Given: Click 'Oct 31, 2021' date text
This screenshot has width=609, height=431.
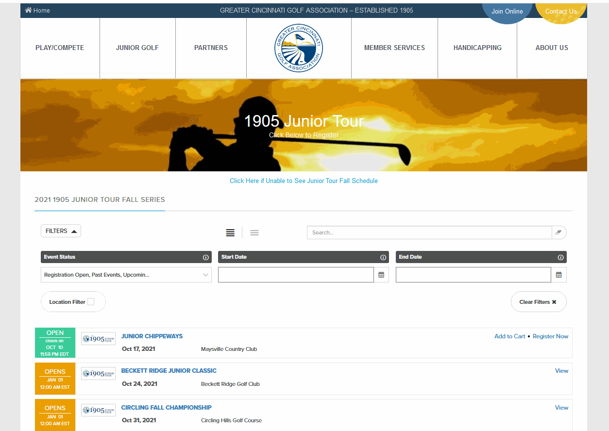Looking at the screenshot, I should [139, 420].
